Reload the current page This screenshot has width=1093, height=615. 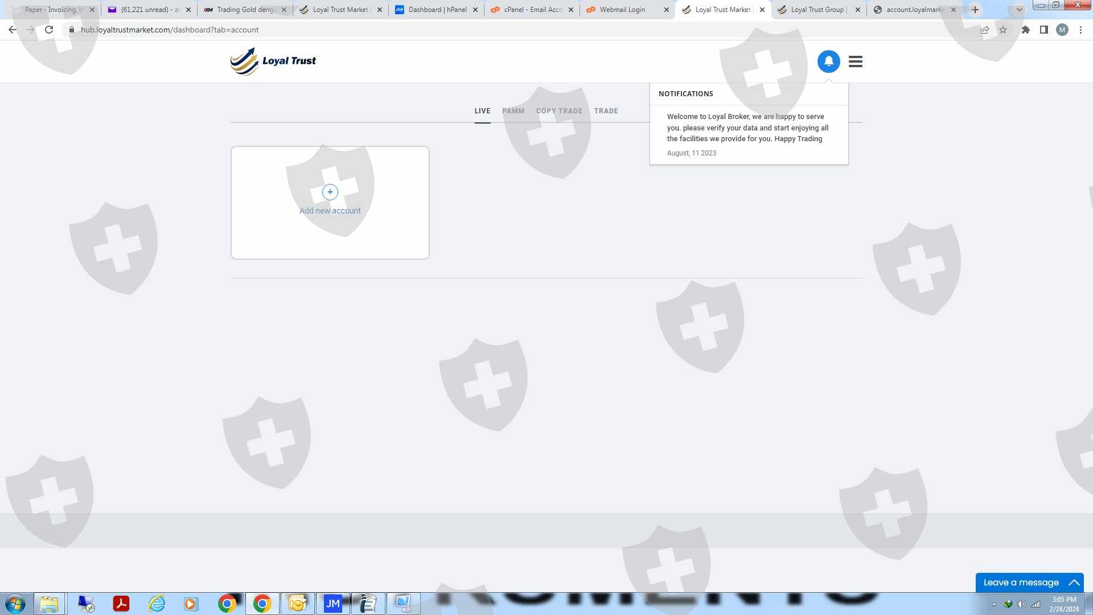[x=49, y=30]
